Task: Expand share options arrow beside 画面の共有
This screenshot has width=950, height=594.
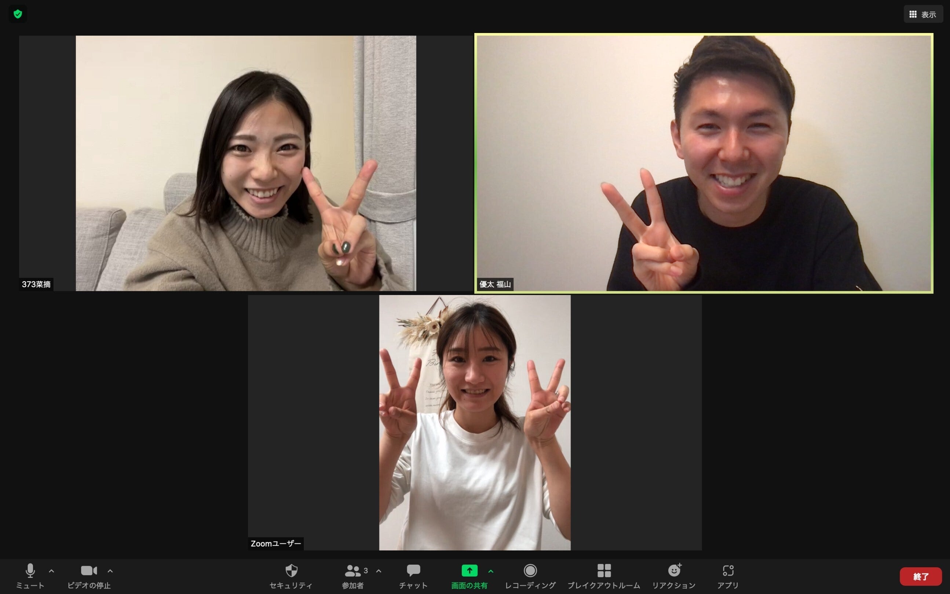Action: coord(490,571)
